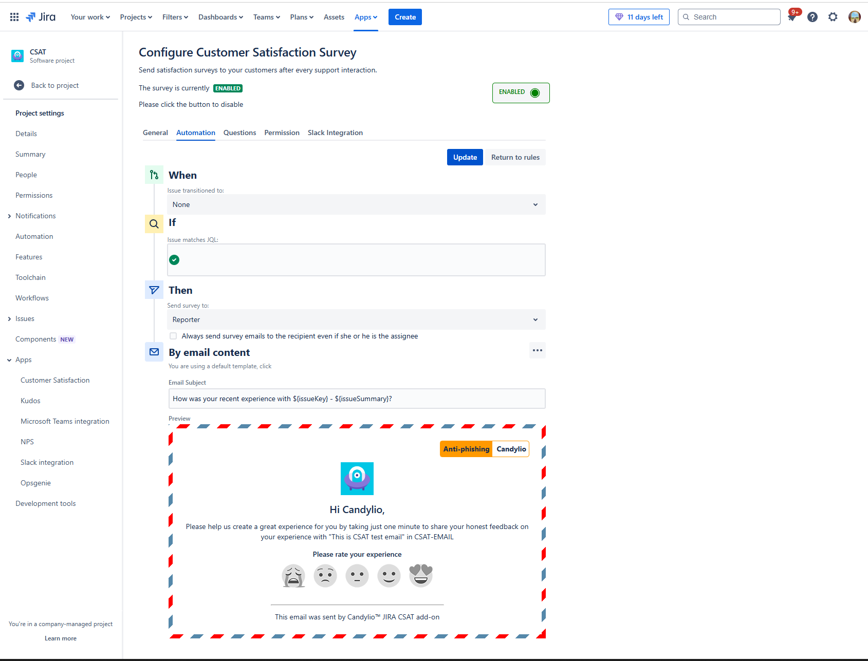The width and height of the screenshot is (868, 661).
Task: Open Workflows project settings
Action: click(32, 298)
